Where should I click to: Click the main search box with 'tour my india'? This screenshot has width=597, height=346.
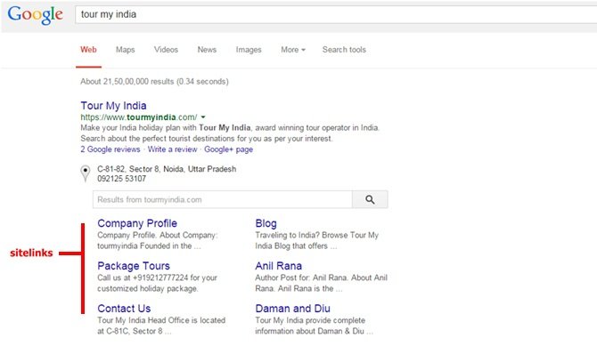pyautogui.click(x=336, y=14)
